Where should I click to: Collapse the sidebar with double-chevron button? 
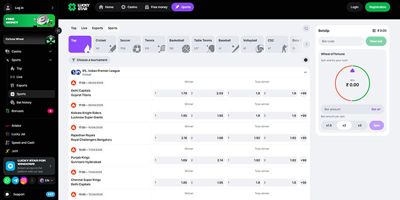click(x=58, y=30)
